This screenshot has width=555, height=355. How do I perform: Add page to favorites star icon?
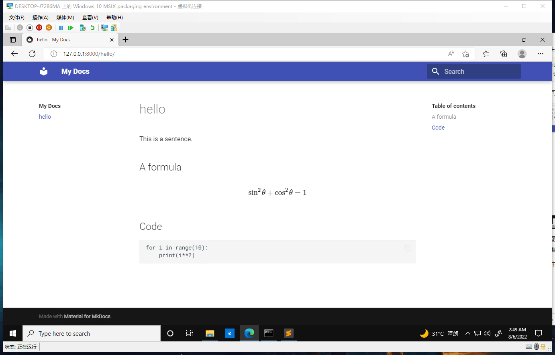465,54
